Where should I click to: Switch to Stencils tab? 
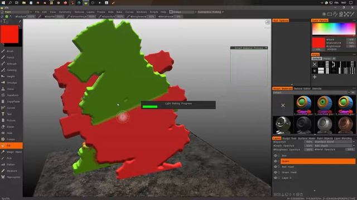tap(317, 89)
